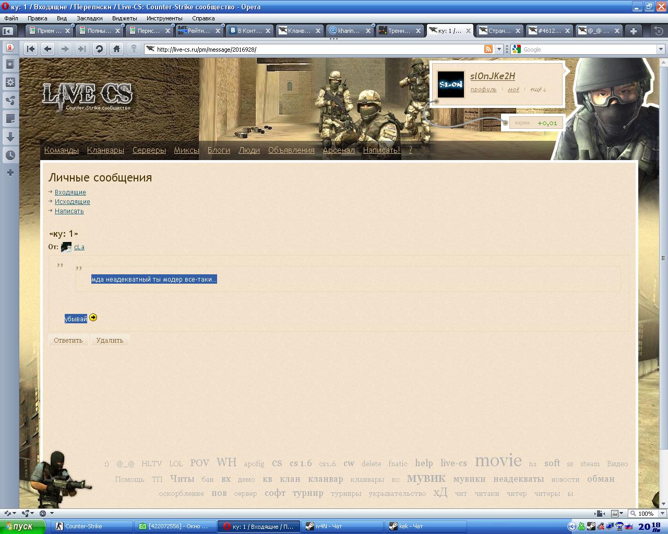The height and width of the screenshot is (534, 668).
Task: Expand the ещё menu under username
Action: pyautogui.click(x=538, y=89)
